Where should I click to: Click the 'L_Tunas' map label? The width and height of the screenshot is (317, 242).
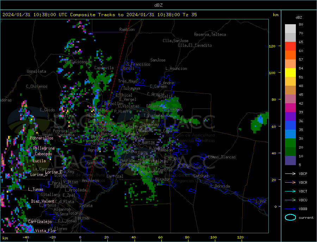pyautogui.click(x=36, y=189)
